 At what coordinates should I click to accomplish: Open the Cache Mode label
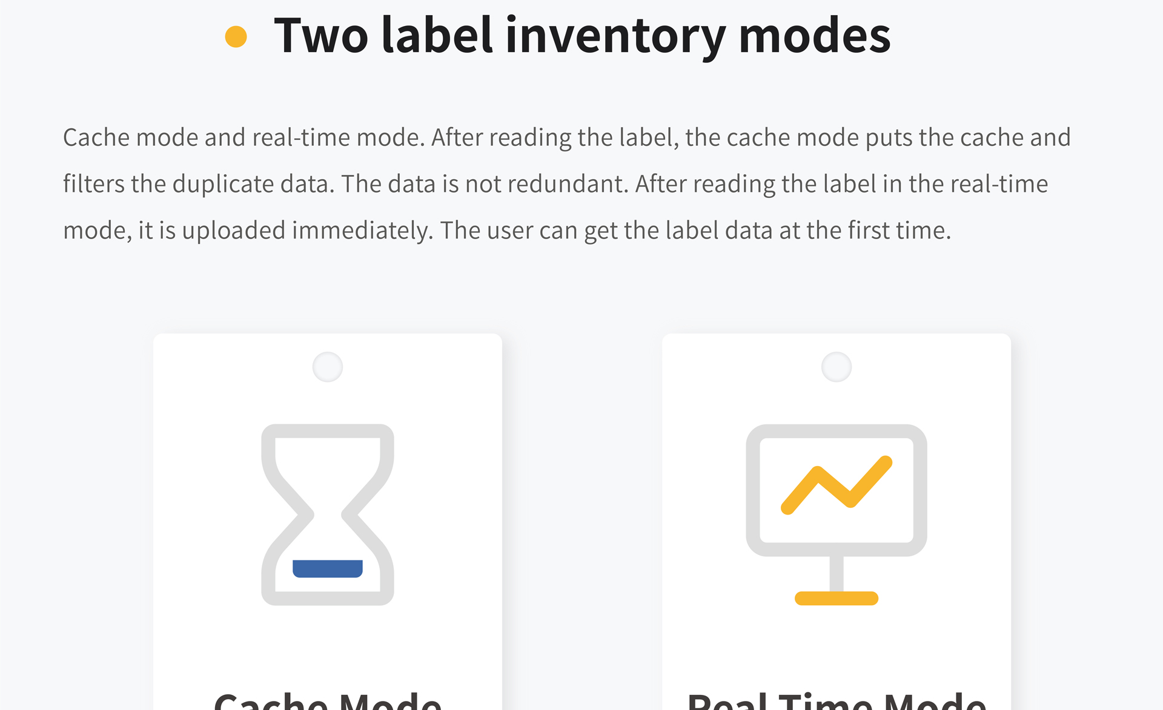pos(328,701)
